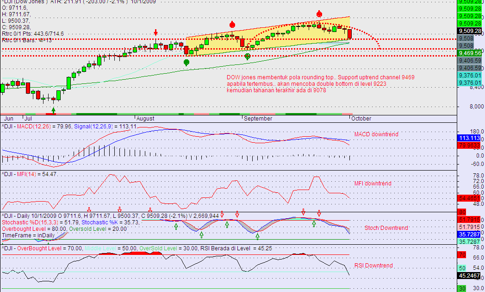
Task: Click the red 79.9633 MACD value tag
Action: (469, 145)
